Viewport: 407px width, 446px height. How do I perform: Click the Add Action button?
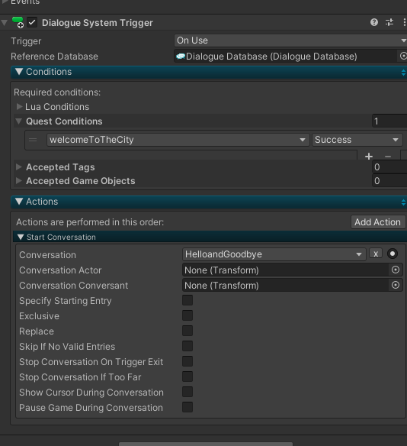[x=378, y=222]
